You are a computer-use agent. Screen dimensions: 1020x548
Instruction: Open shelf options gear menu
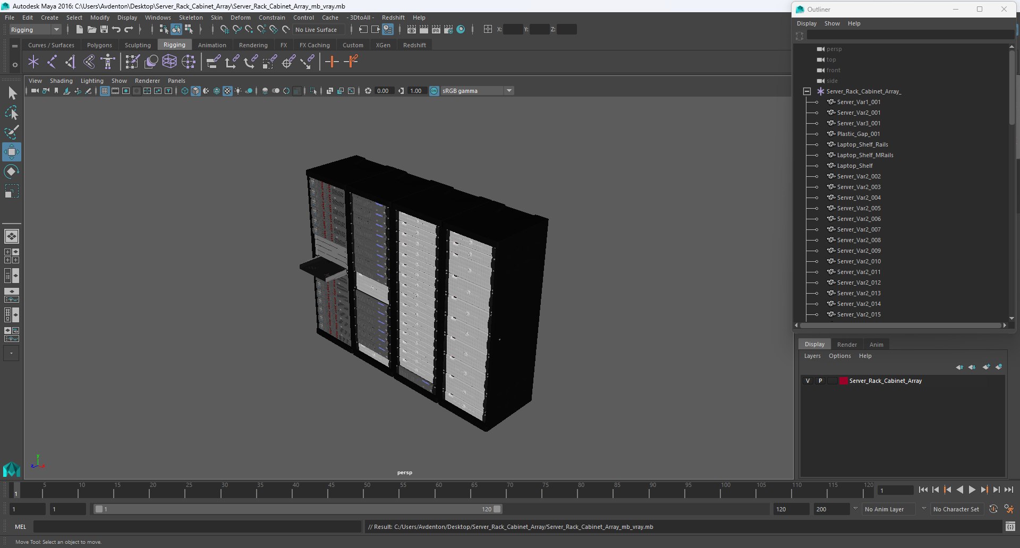tap(15, 65)
